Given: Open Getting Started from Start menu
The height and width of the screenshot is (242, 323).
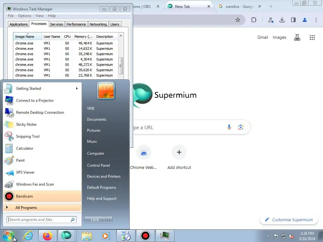Looking at the screenshot, I should [42, 89].
